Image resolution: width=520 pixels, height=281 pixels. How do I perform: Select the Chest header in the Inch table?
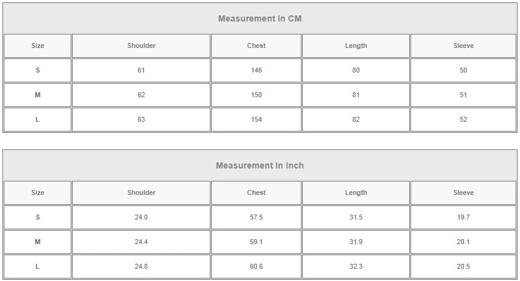[257, 192]
